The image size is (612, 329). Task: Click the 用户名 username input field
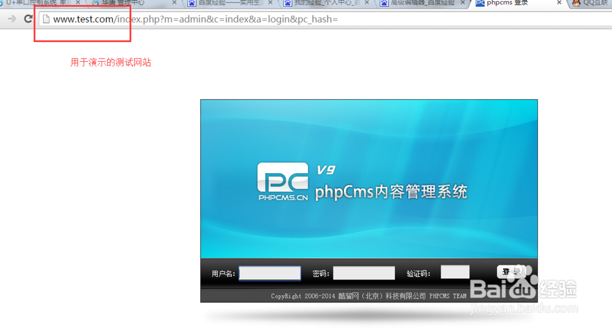click(270, 273)
